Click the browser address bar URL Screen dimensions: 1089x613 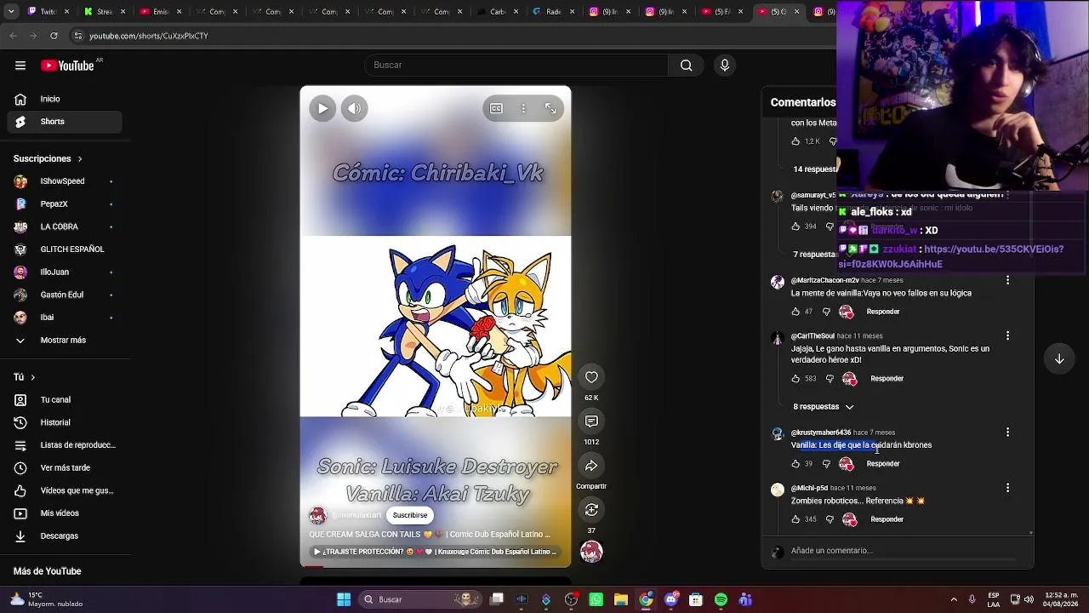click(149, 36)
